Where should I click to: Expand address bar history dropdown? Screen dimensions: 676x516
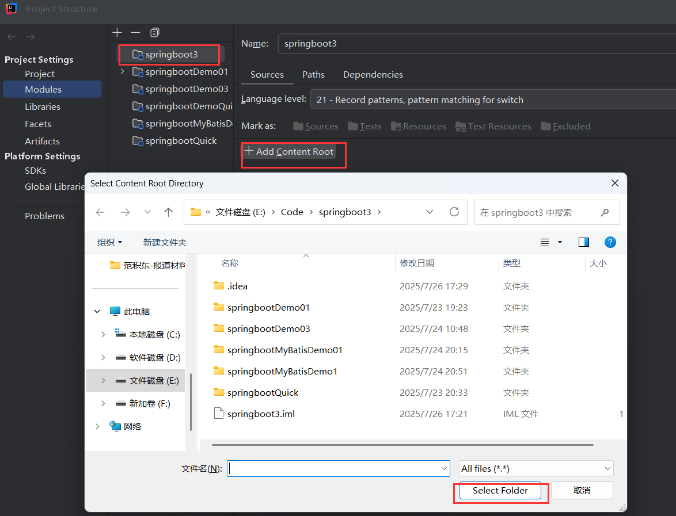(x=430, y=212)
